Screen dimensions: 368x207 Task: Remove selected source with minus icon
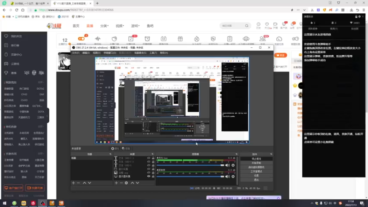[x=121, y=183]
